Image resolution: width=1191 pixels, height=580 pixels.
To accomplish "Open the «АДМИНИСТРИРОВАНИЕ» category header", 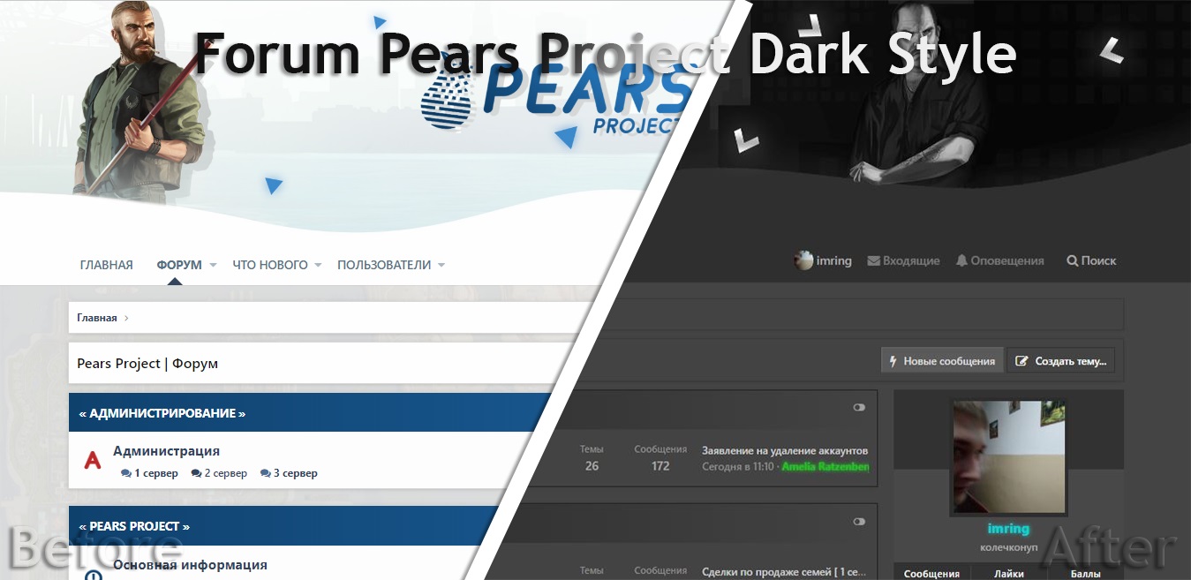I will coord(162,413).
